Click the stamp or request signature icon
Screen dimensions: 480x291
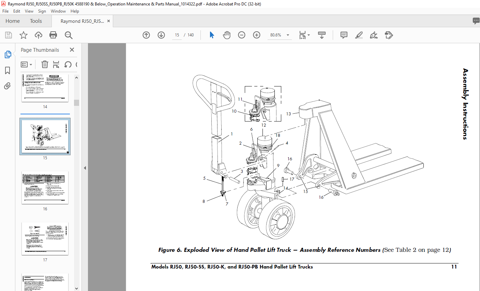[389, 35]
